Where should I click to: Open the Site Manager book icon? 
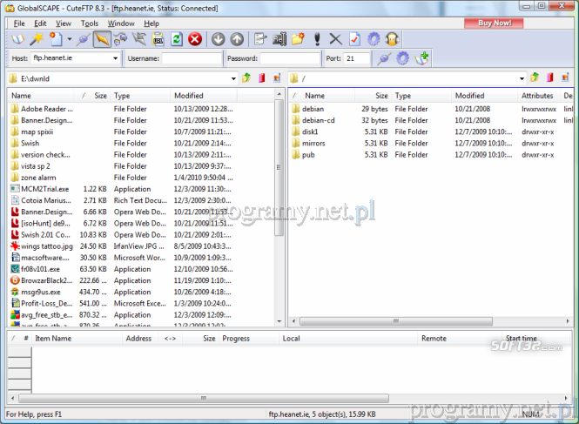click(x=18, y=39)
